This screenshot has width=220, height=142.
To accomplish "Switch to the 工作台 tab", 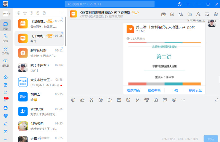I will (6, 50).
